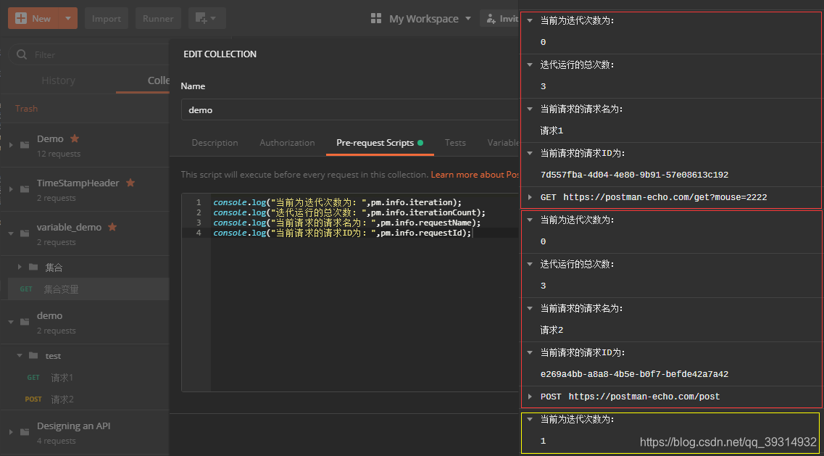Collapse the 请求2 请求名为 console entry

click(x=530, y=308)
